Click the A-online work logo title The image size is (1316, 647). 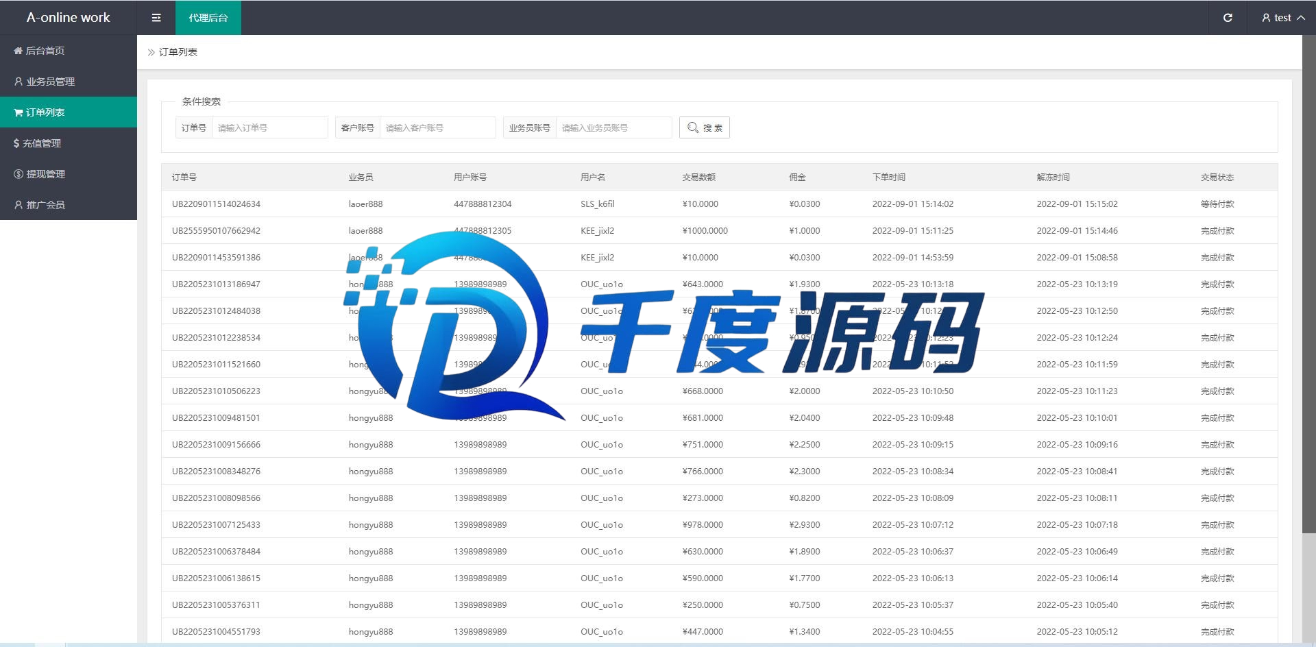click(x=68, y=18)
